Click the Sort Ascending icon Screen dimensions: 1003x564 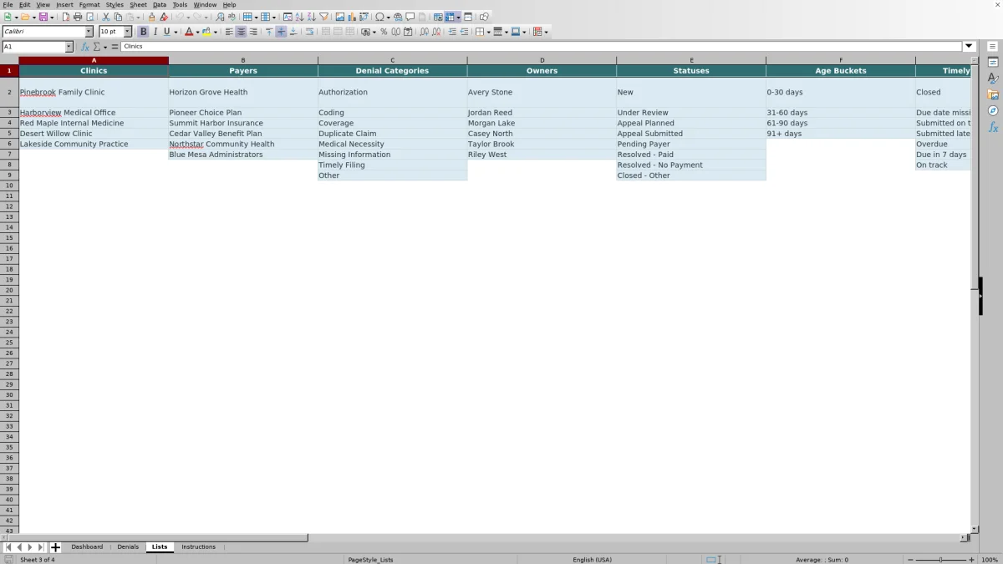click(300, 17)
